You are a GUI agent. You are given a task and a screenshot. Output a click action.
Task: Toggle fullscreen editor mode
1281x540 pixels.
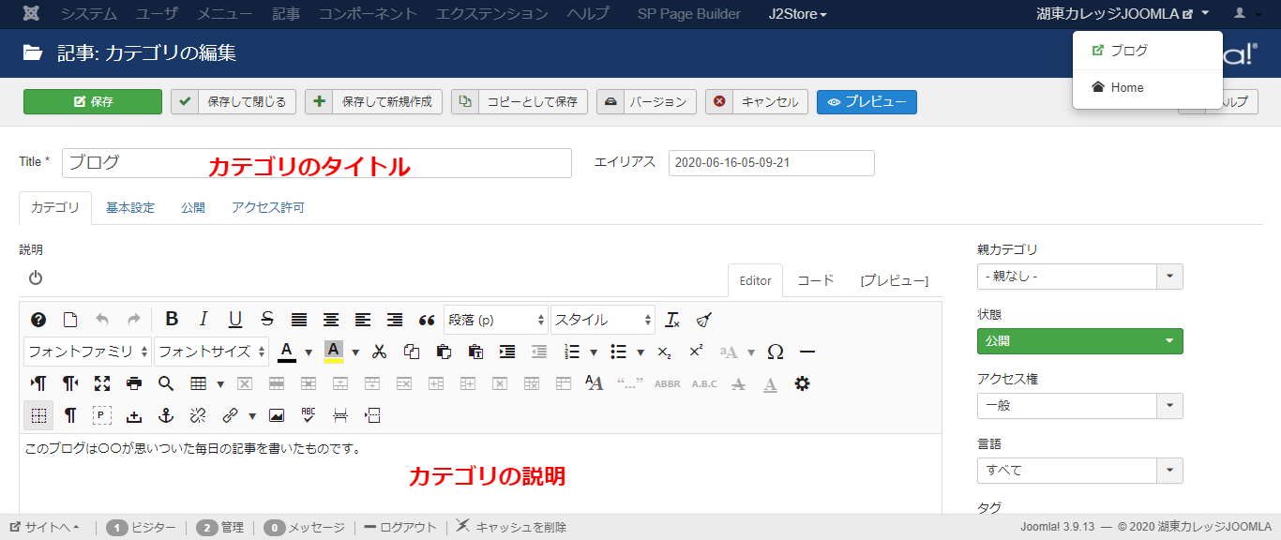point(102,383)
